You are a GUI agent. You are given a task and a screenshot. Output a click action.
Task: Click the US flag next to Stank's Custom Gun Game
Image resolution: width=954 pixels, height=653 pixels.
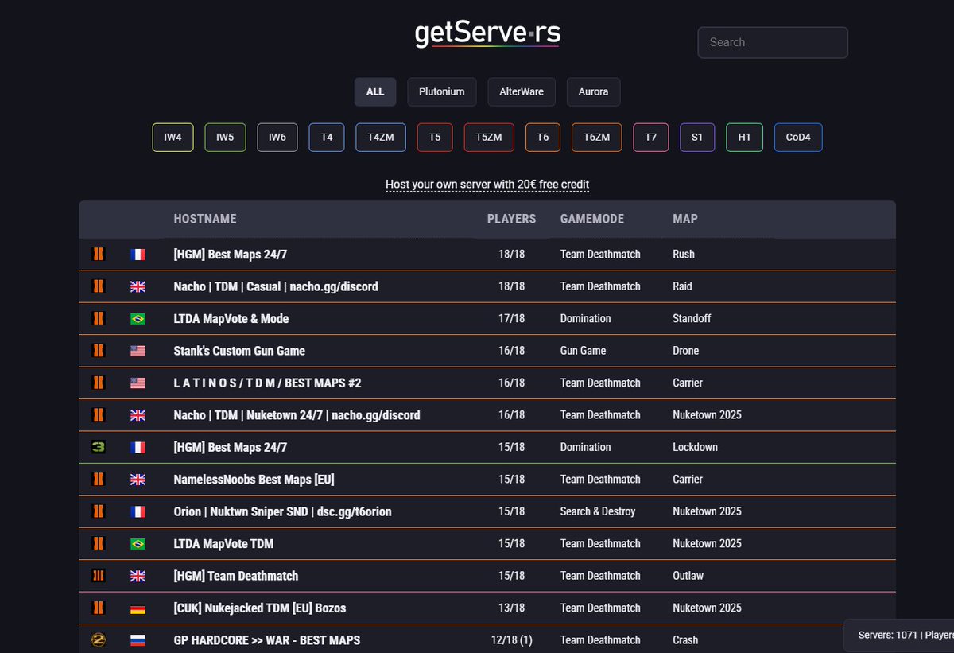point(138,350)
